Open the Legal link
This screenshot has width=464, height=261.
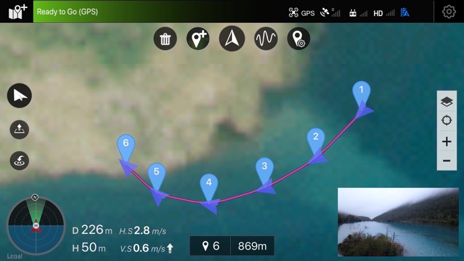pos(14,256)
